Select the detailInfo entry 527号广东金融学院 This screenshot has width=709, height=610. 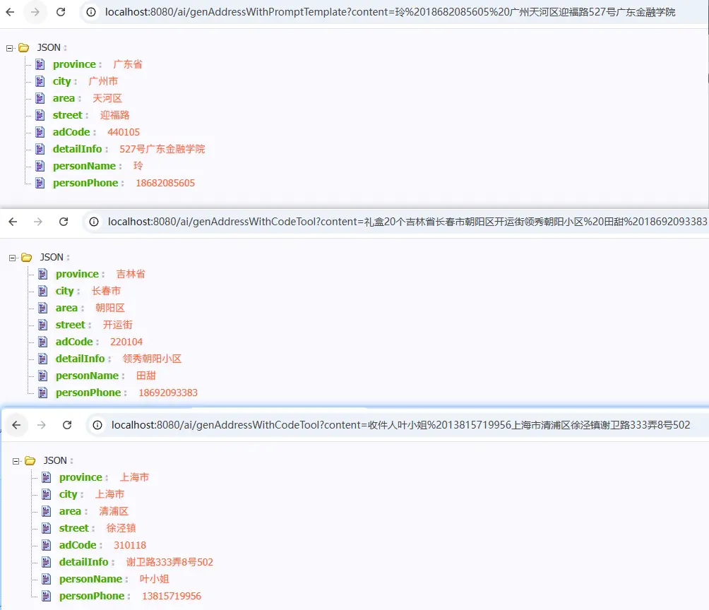click(x=162, y=149)
